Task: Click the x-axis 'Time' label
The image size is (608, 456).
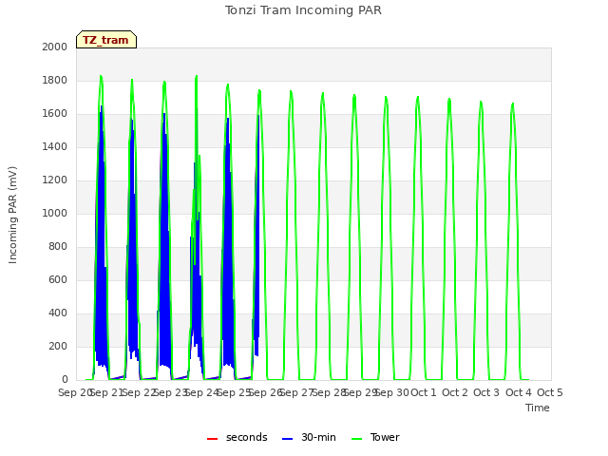Action: 538,408
